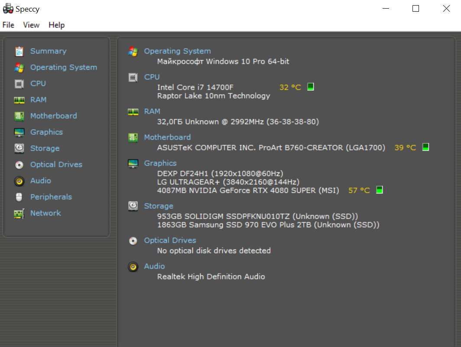Click the Motherboard icon in sidebar
Screen dimensions: 461x347
[19, 116]
